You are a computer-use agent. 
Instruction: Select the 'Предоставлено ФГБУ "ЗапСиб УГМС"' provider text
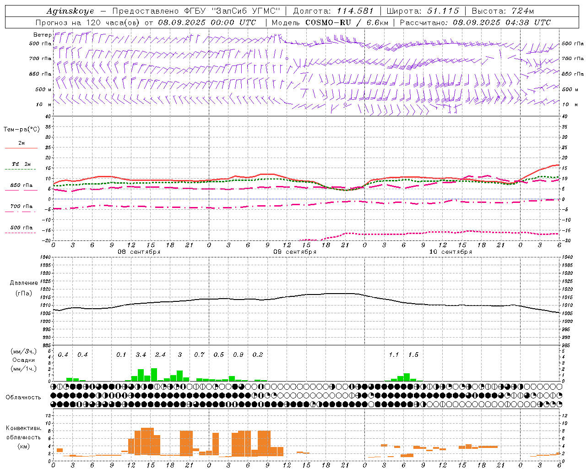[196, 11]
